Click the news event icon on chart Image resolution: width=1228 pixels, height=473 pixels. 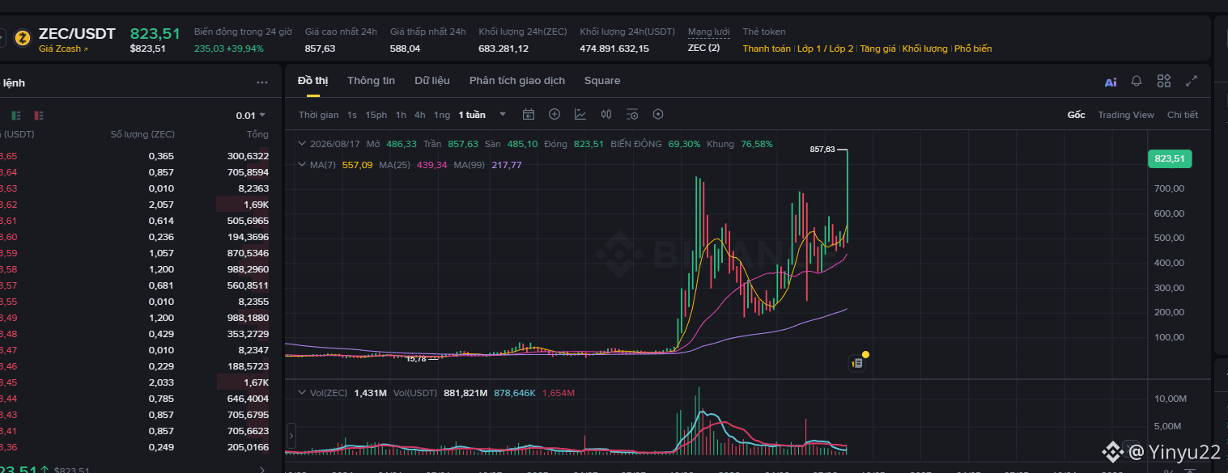click(x=857, y=364)
